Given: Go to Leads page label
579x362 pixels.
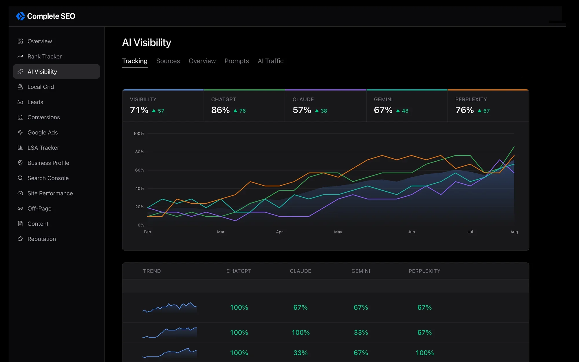Looking at the screenshot, I should 35,102.
